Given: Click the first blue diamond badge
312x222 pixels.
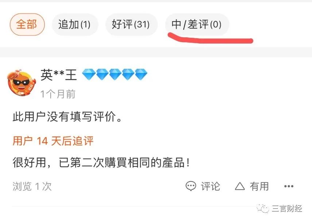Looking at the screenshot, I should tap(89, 74).
